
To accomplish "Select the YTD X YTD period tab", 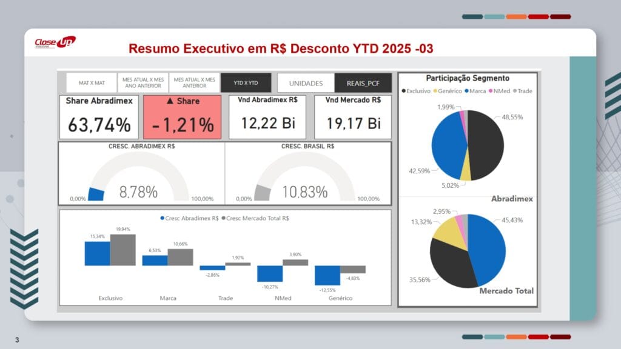I will coord(246,82).
